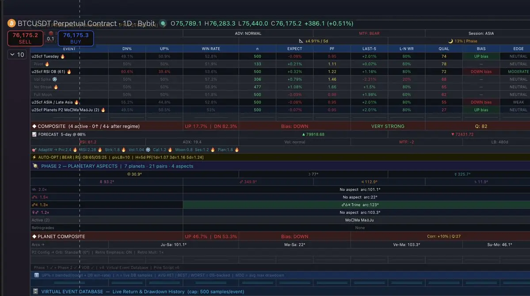
Task: Open the BTCUSDT Perpetual Contract symbol title
Action: (x=86, y=24)
